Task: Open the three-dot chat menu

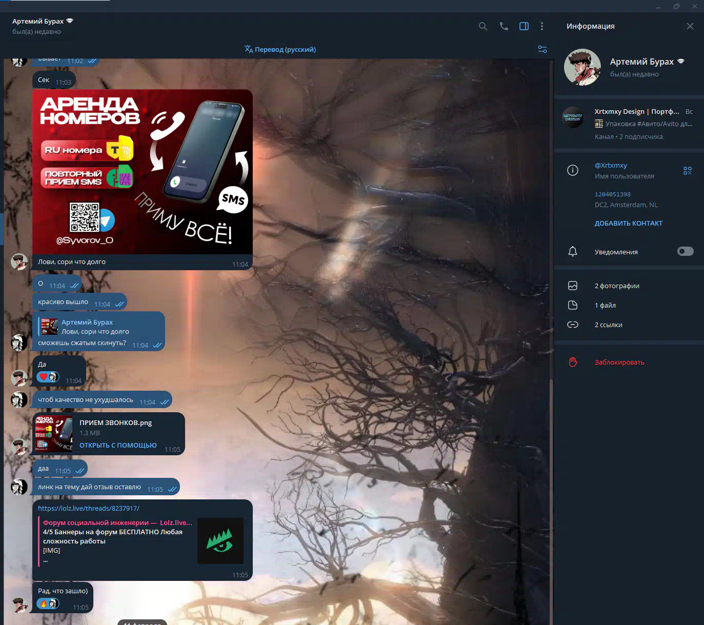Action: point(542,26)
